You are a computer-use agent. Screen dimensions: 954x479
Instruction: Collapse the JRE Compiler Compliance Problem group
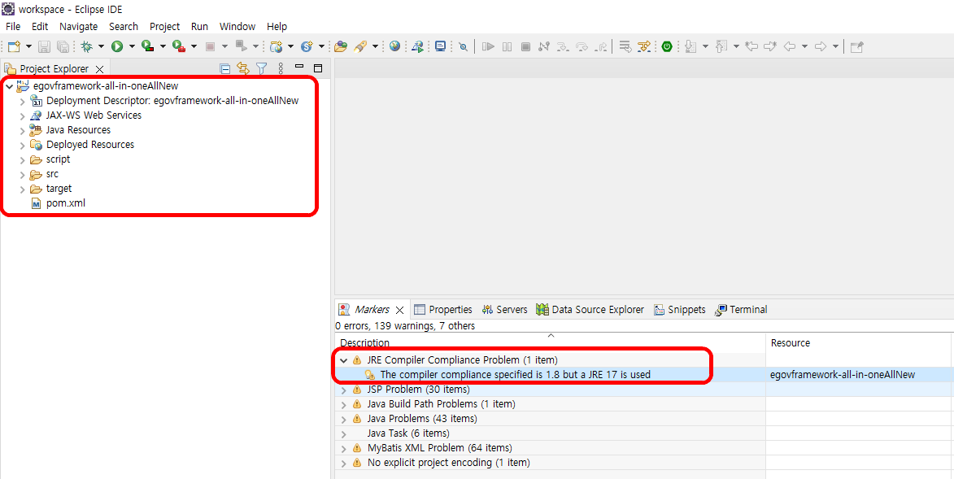coord(344,360)
